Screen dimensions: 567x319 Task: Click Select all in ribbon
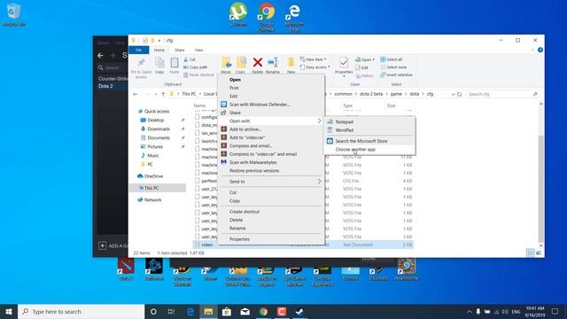(x=391, y=59)
